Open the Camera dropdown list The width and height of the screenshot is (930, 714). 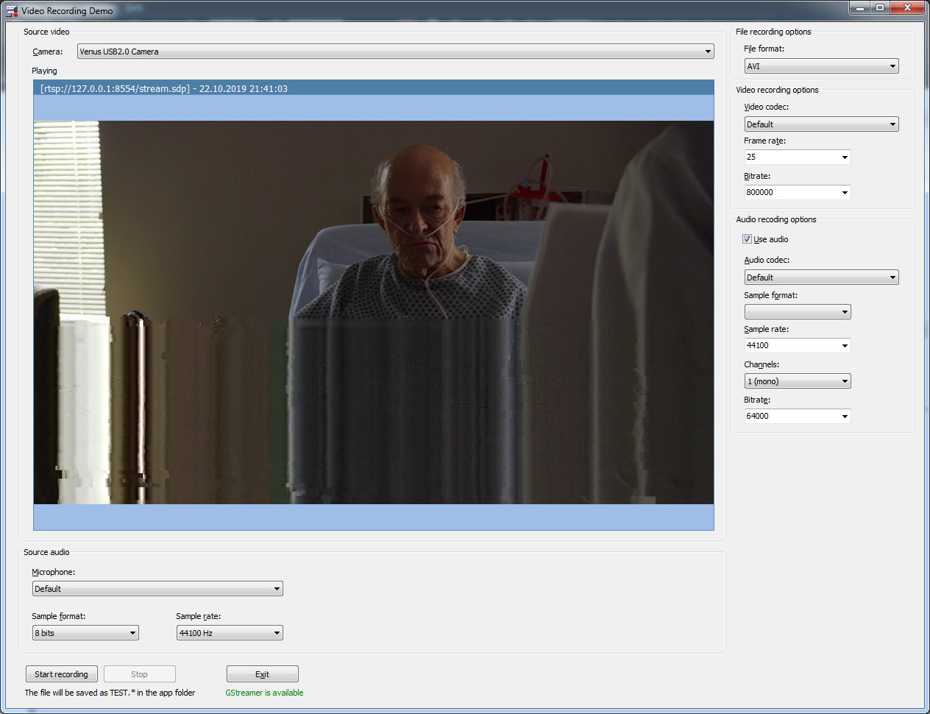708,52
